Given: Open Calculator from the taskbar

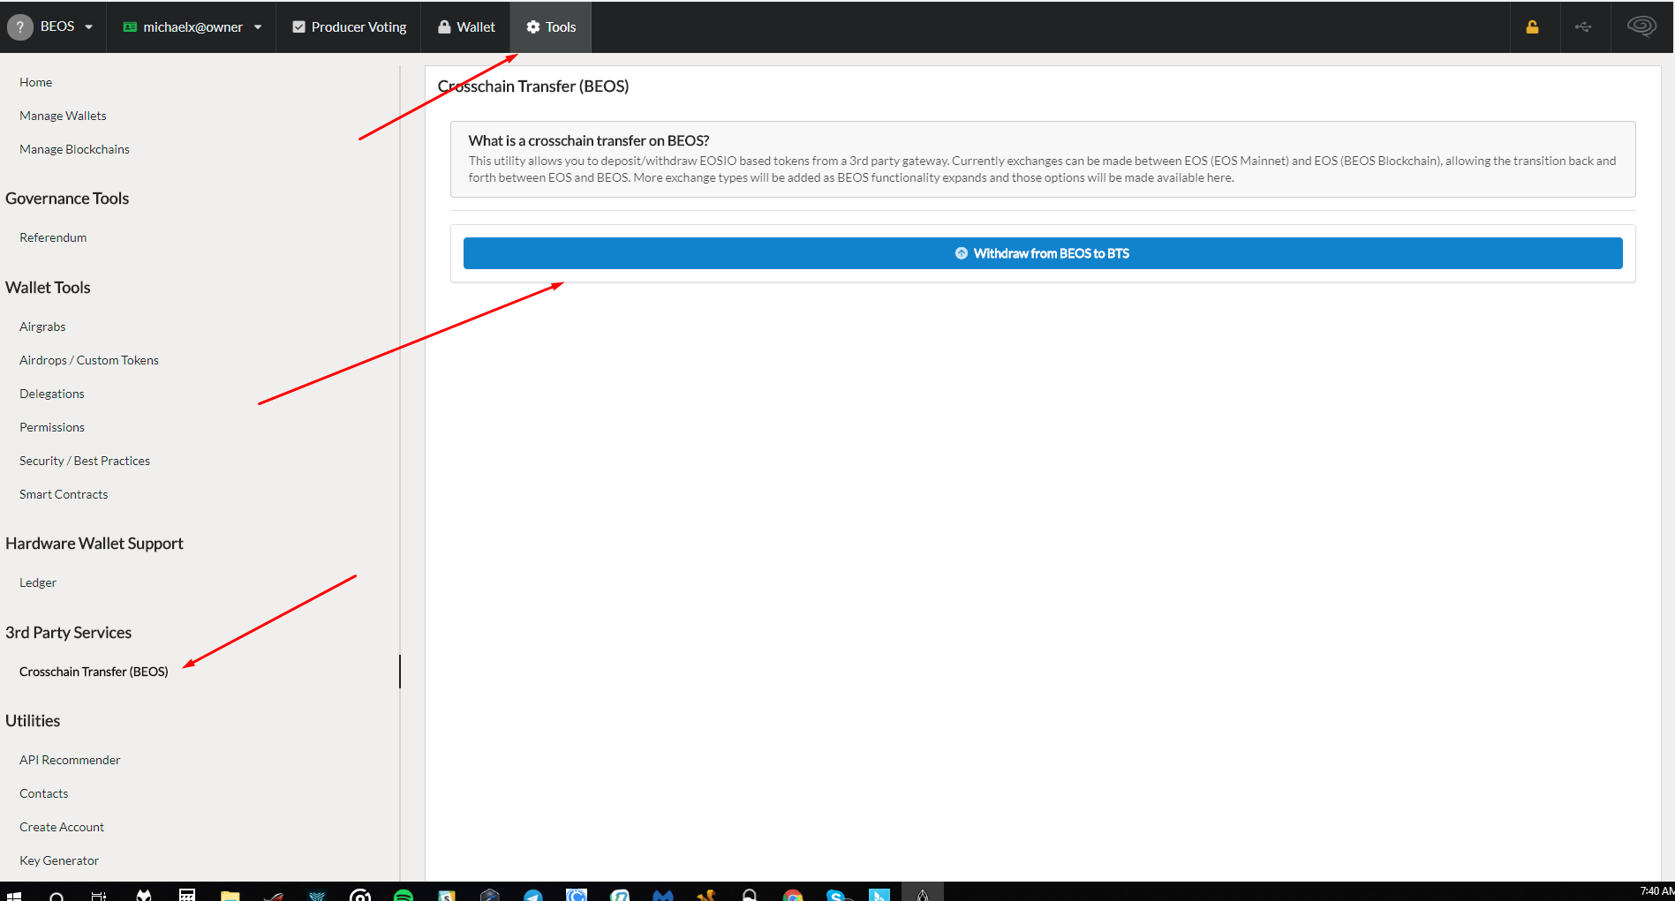Looking at the screenshot, I should (187, 895).
